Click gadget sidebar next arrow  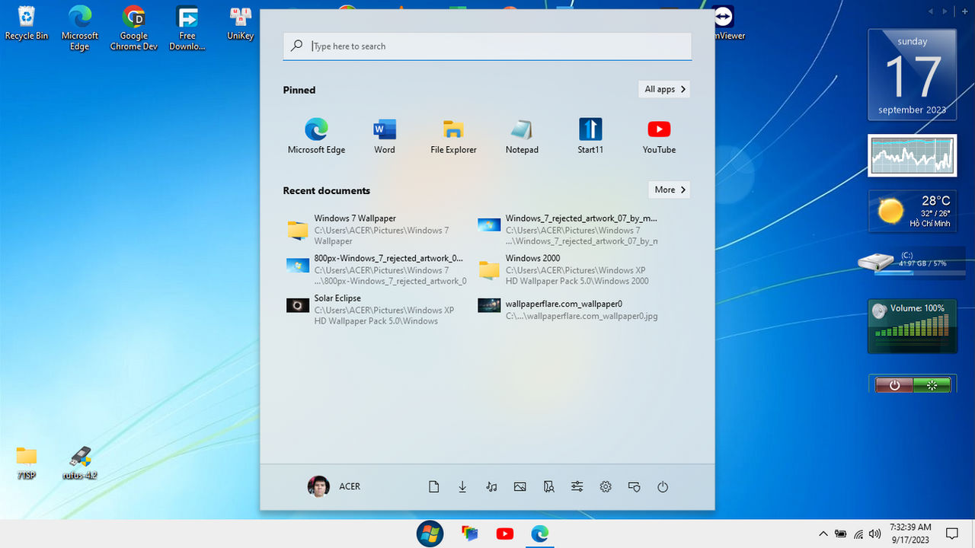click(x=945, y=11)
